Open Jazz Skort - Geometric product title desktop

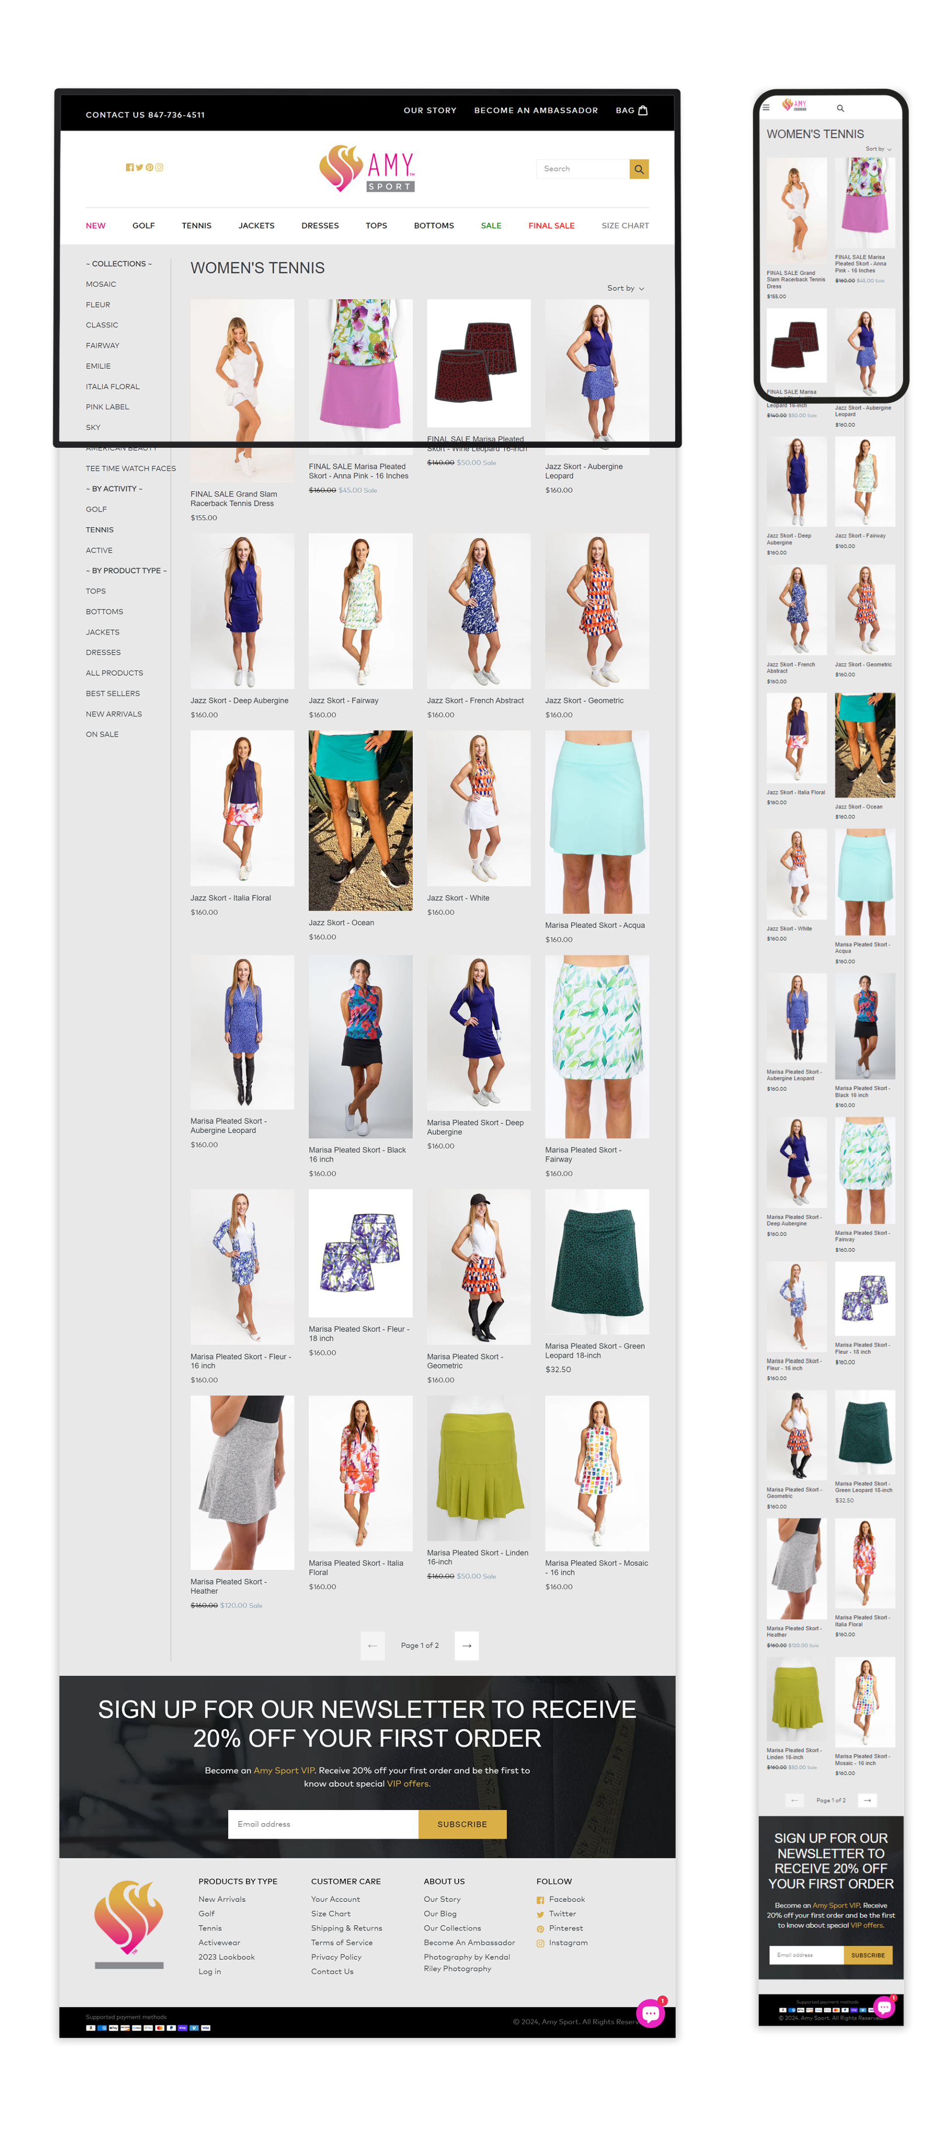(584, 701)
